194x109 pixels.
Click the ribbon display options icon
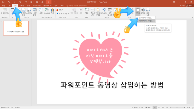click(174, 2)
